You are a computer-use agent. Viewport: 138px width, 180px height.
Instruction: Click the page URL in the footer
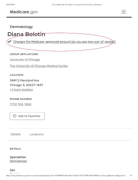66,175
